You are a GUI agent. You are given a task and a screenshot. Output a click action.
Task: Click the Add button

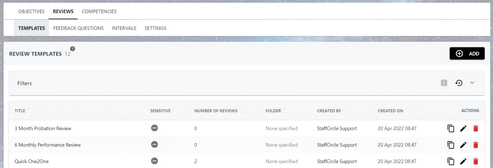tap(467, 54)
